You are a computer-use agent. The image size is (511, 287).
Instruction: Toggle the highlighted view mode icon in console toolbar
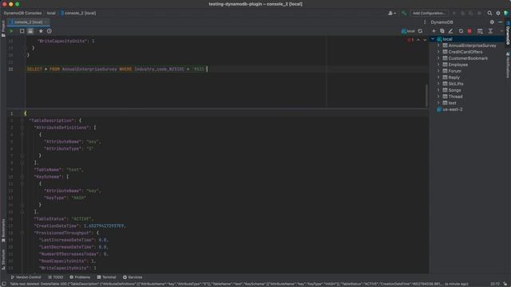click(30, 31)
